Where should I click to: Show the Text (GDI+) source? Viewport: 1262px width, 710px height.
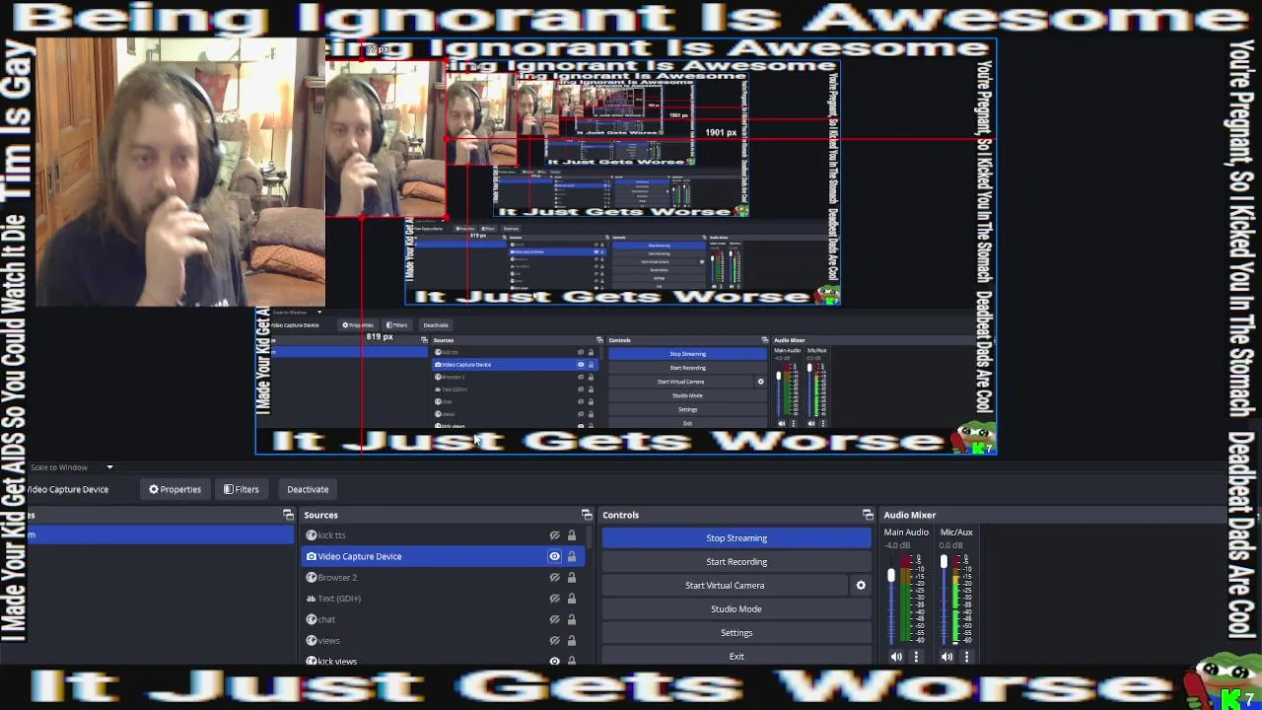point(554,599)
